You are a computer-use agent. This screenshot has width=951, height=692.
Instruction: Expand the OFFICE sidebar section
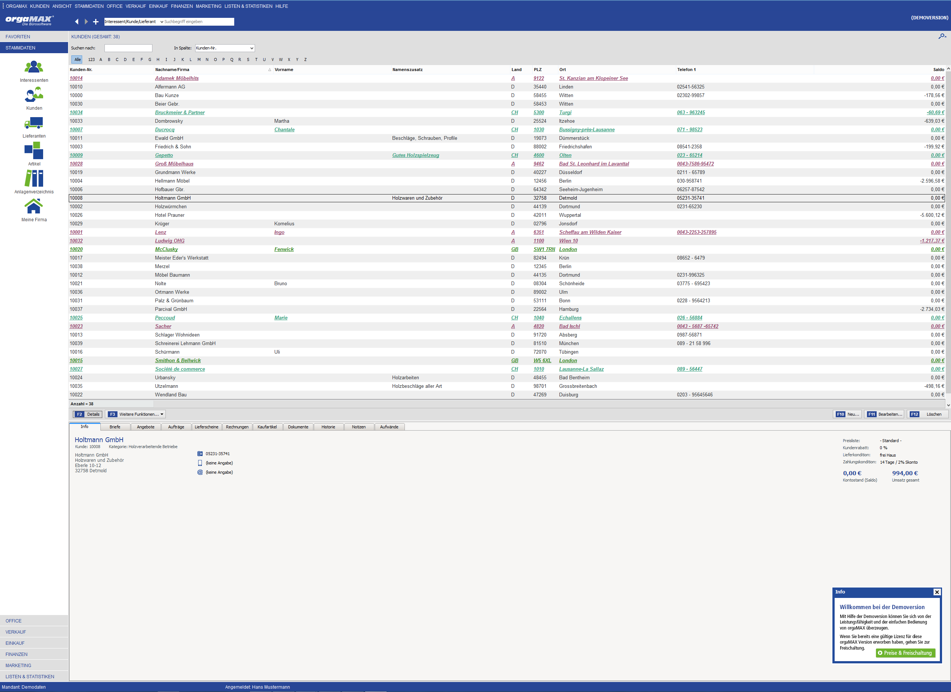tap(34, 621)
